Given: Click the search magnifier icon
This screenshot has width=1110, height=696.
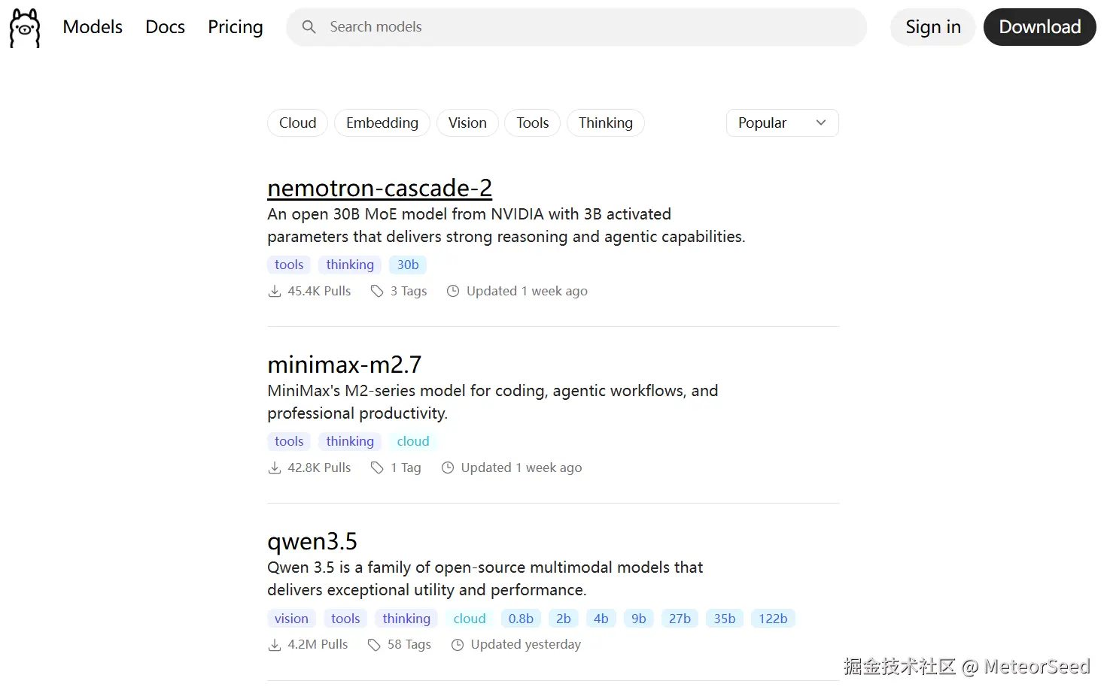Looking at the screenshot, I should [x=309, y=27].
